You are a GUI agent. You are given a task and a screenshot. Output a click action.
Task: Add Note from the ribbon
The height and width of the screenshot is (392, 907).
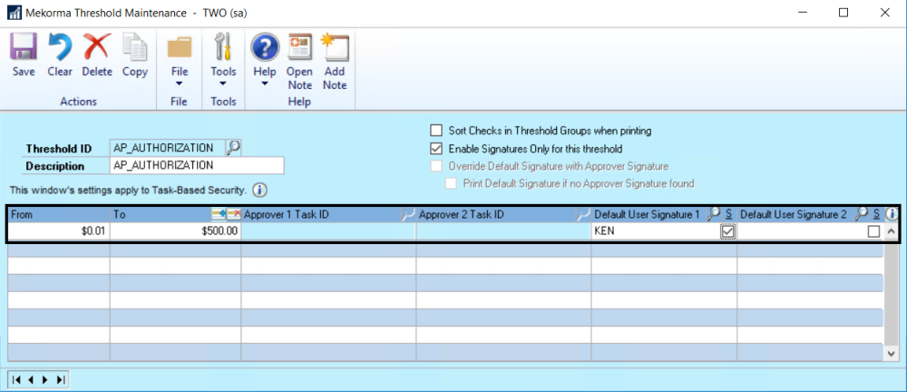[335, 62]
